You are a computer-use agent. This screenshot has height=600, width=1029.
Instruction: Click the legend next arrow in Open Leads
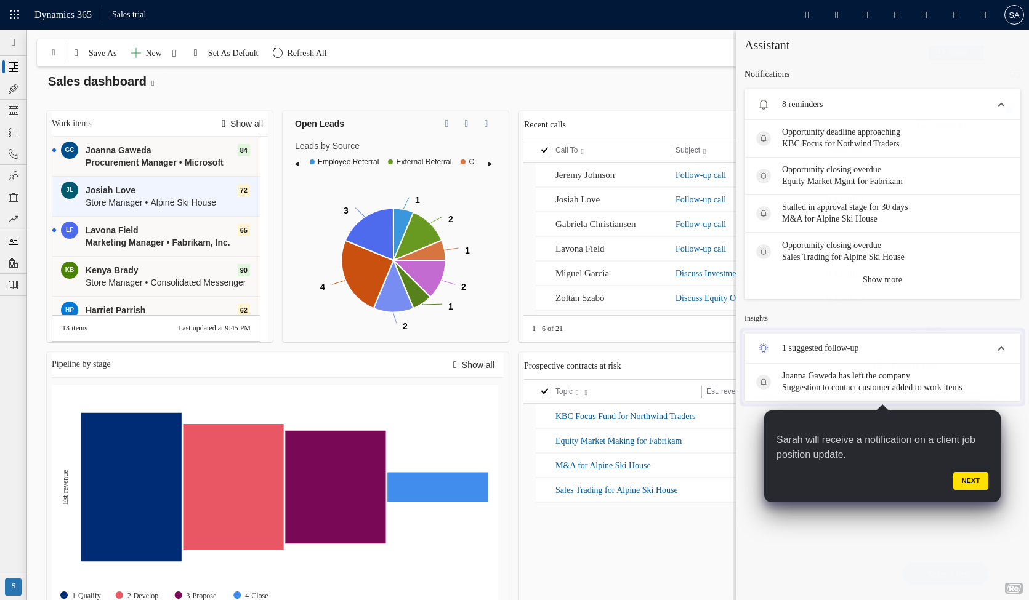[490, 164]
